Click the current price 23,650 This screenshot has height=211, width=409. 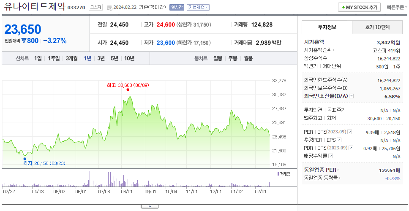23,29
